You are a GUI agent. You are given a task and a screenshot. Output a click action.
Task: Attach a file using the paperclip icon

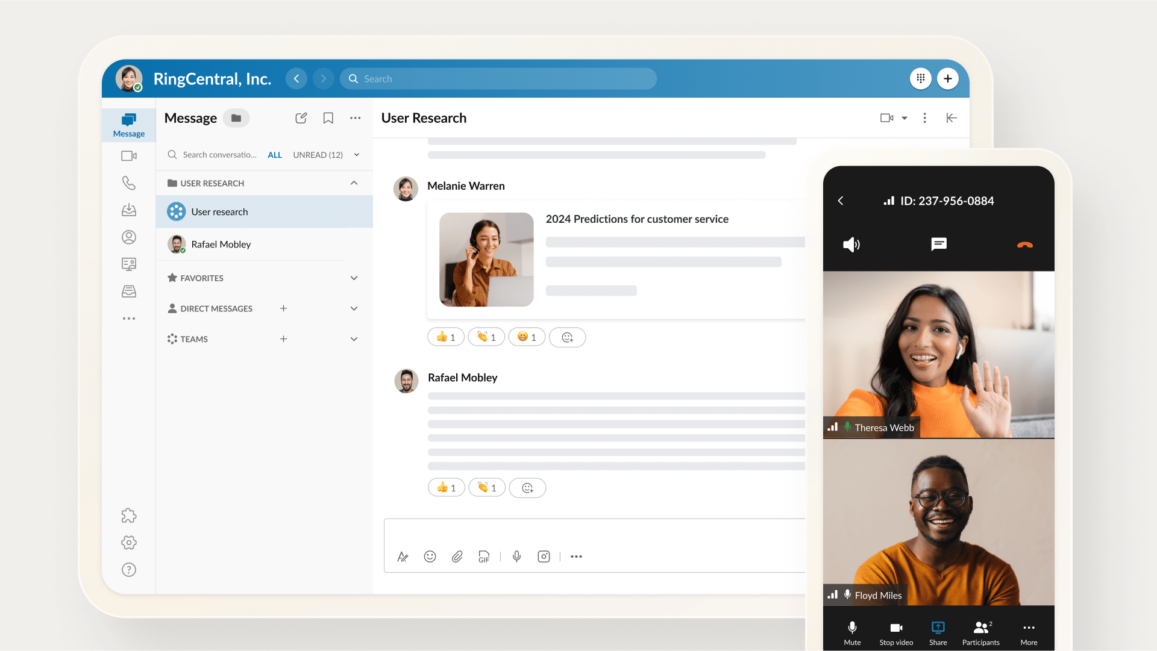[457, 556]
